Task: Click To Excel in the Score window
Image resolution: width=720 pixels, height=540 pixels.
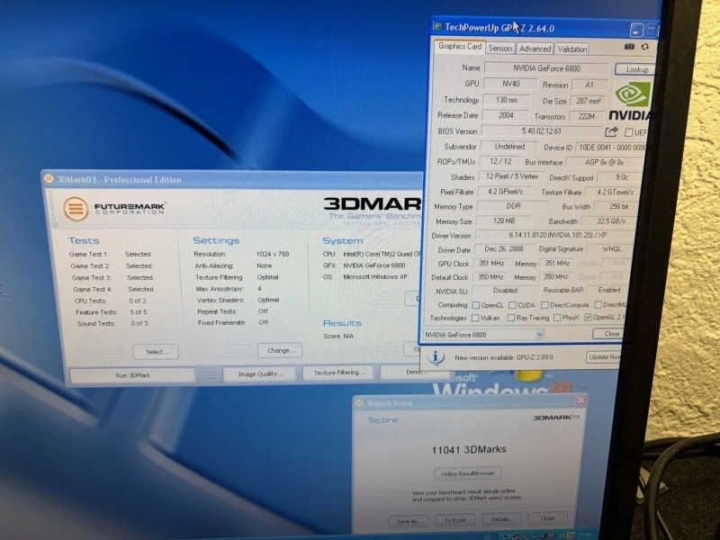Action: point(454,520)
